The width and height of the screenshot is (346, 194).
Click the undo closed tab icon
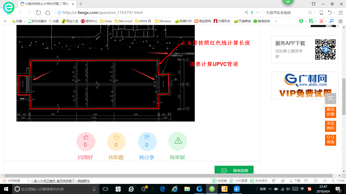(330, 13)
